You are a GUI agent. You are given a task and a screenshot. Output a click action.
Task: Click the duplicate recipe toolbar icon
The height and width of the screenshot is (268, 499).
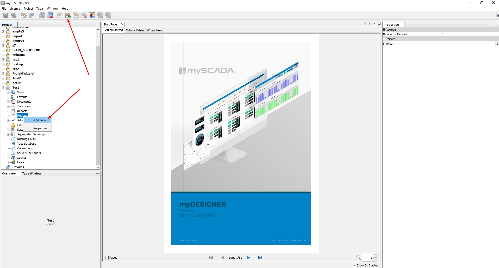(x=76, y=16)
